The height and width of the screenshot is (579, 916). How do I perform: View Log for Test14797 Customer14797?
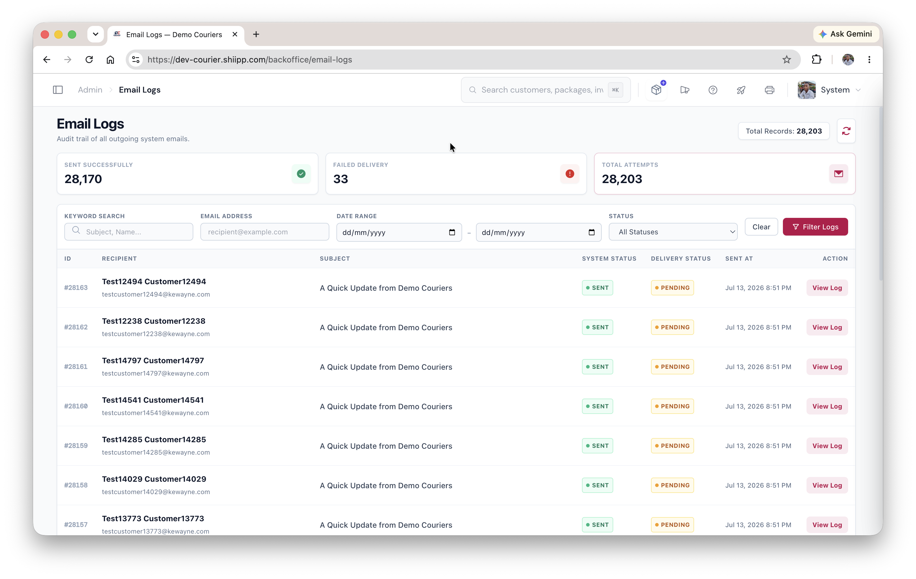tap(827, 367)
